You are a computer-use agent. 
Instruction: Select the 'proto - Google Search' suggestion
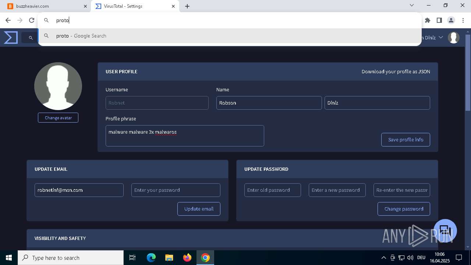[230, 36]
